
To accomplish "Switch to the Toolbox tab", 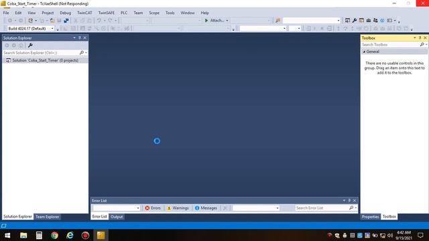I will tap(389, 217).
